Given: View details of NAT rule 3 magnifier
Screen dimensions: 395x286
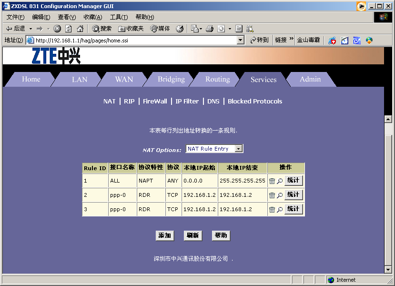Looking at the screenshot, I should (x=280, y=210).
